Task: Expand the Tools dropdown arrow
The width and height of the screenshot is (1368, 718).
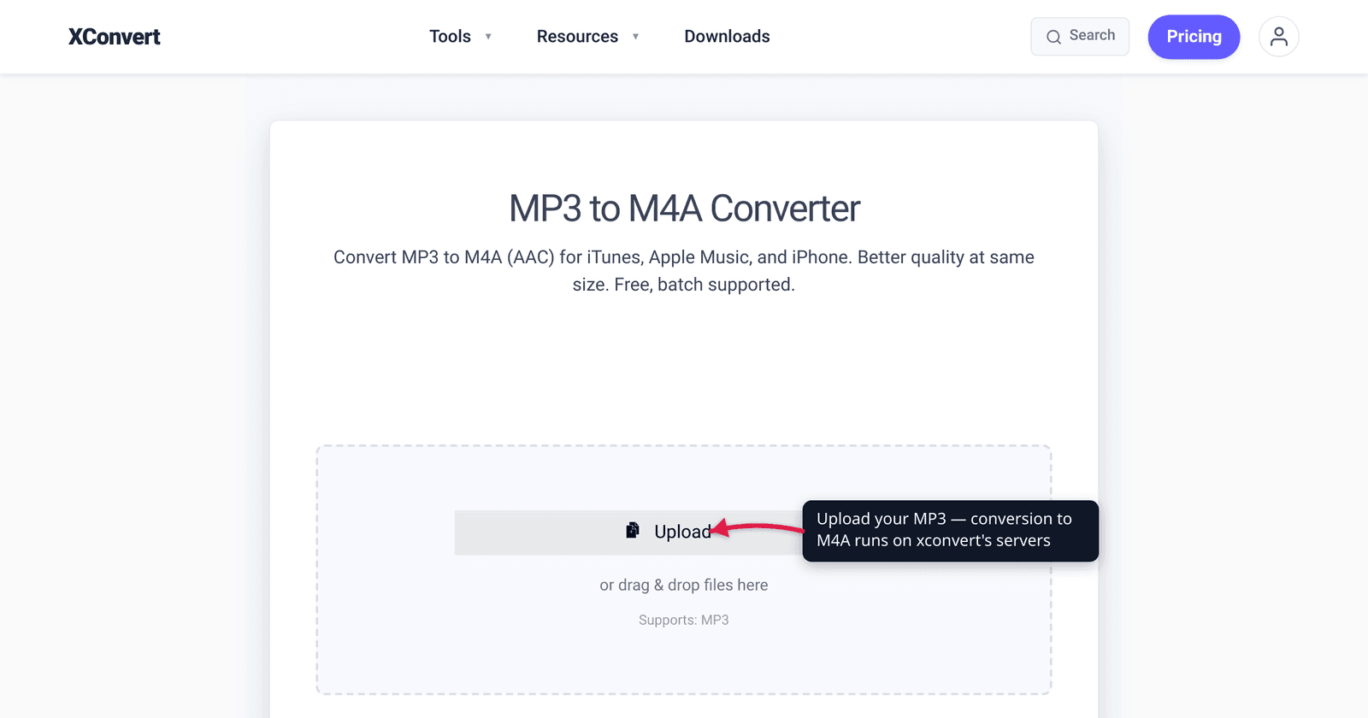Action: click(488, 37)
